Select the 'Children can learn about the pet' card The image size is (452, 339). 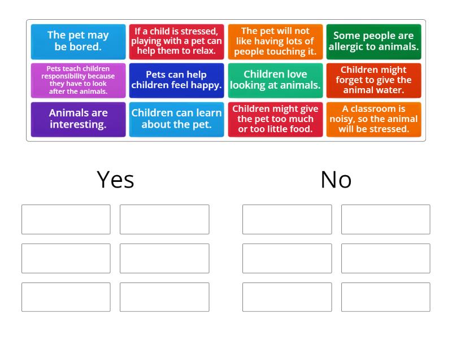(176, 119)
